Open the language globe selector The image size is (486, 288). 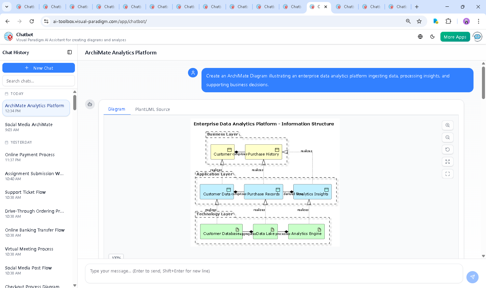coord(420,37)
